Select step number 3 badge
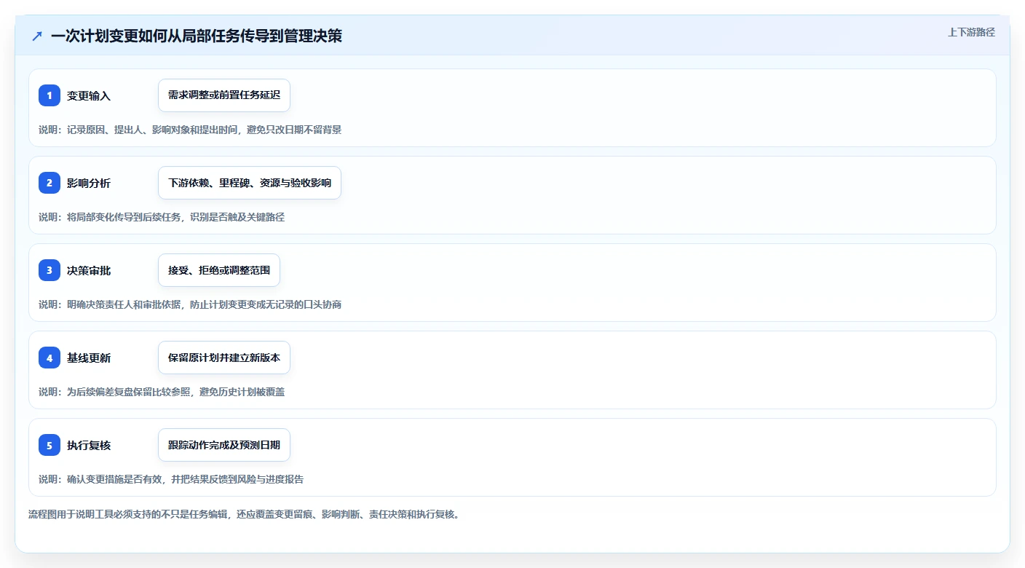The height and width of the screenshot is (568, 1025). tap(50, 270)
